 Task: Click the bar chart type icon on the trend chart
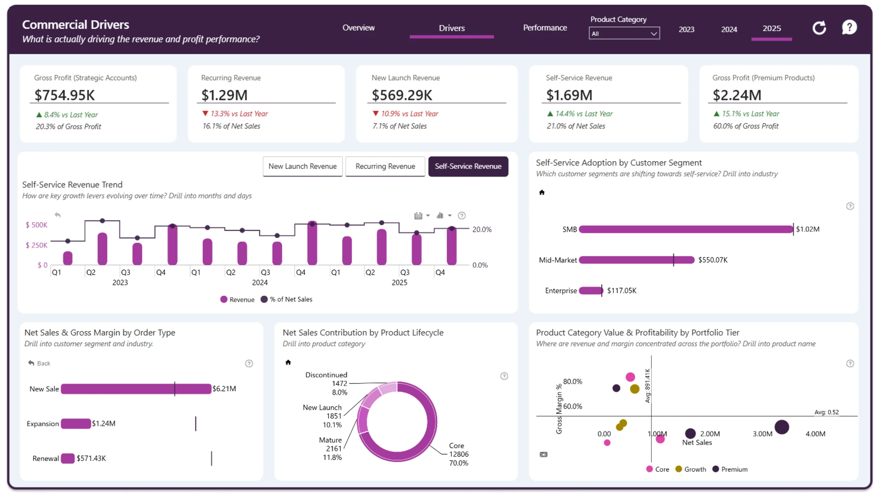pyautogui.click(x=440, y=215)
